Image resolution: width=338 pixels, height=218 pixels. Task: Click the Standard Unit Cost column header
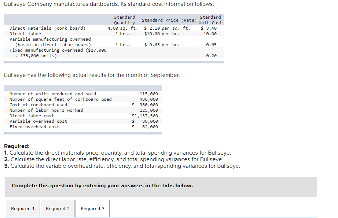[x=210, y=20]
